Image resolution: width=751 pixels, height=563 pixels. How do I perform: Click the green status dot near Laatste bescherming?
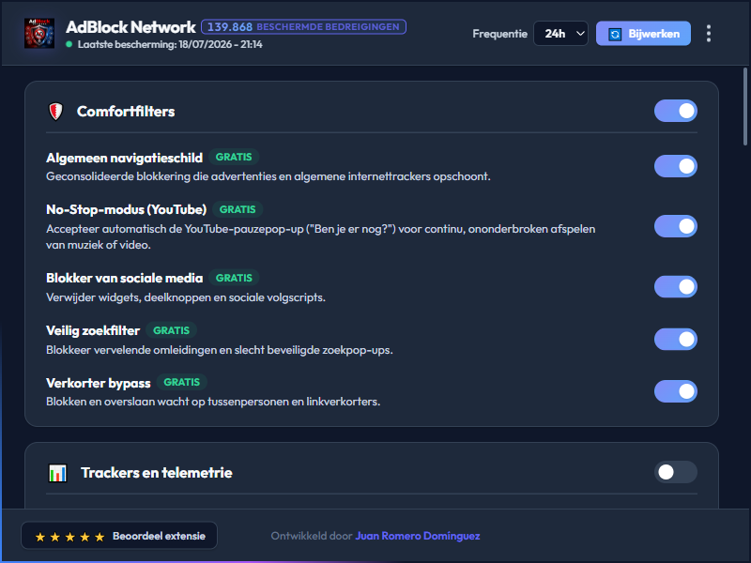(69, 44)
